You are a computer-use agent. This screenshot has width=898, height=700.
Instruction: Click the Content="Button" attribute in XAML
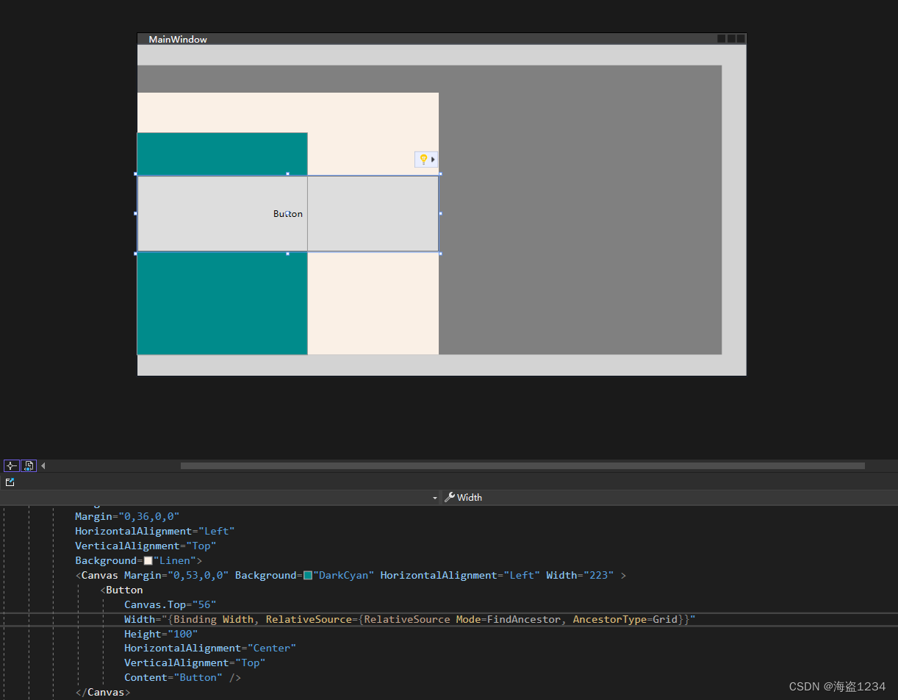coord(173,677)
